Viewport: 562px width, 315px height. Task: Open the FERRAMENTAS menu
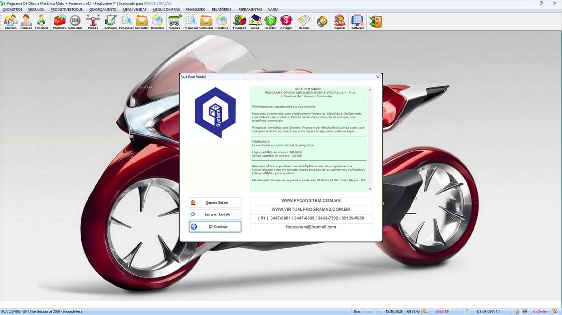click(250, 9)
